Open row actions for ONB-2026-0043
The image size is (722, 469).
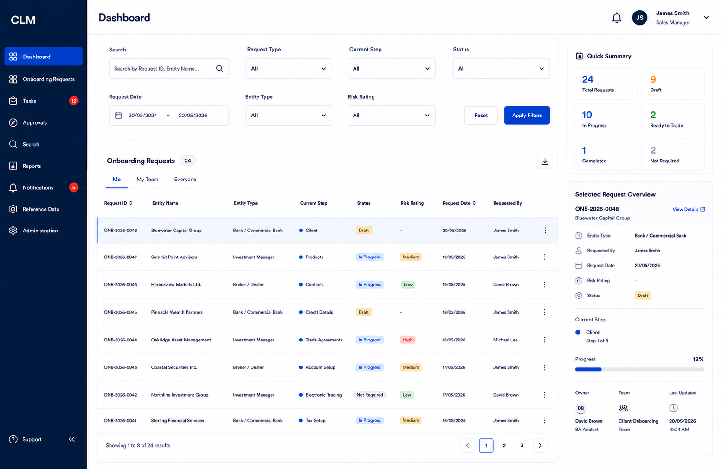[545, 367]
